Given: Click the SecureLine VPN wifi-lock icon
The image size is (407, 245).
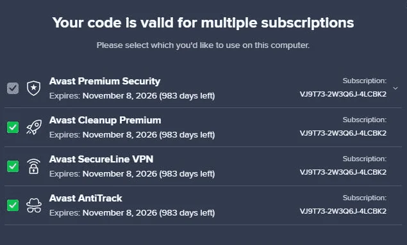Looking at the screenshot, I should click(x=34, y=166).
